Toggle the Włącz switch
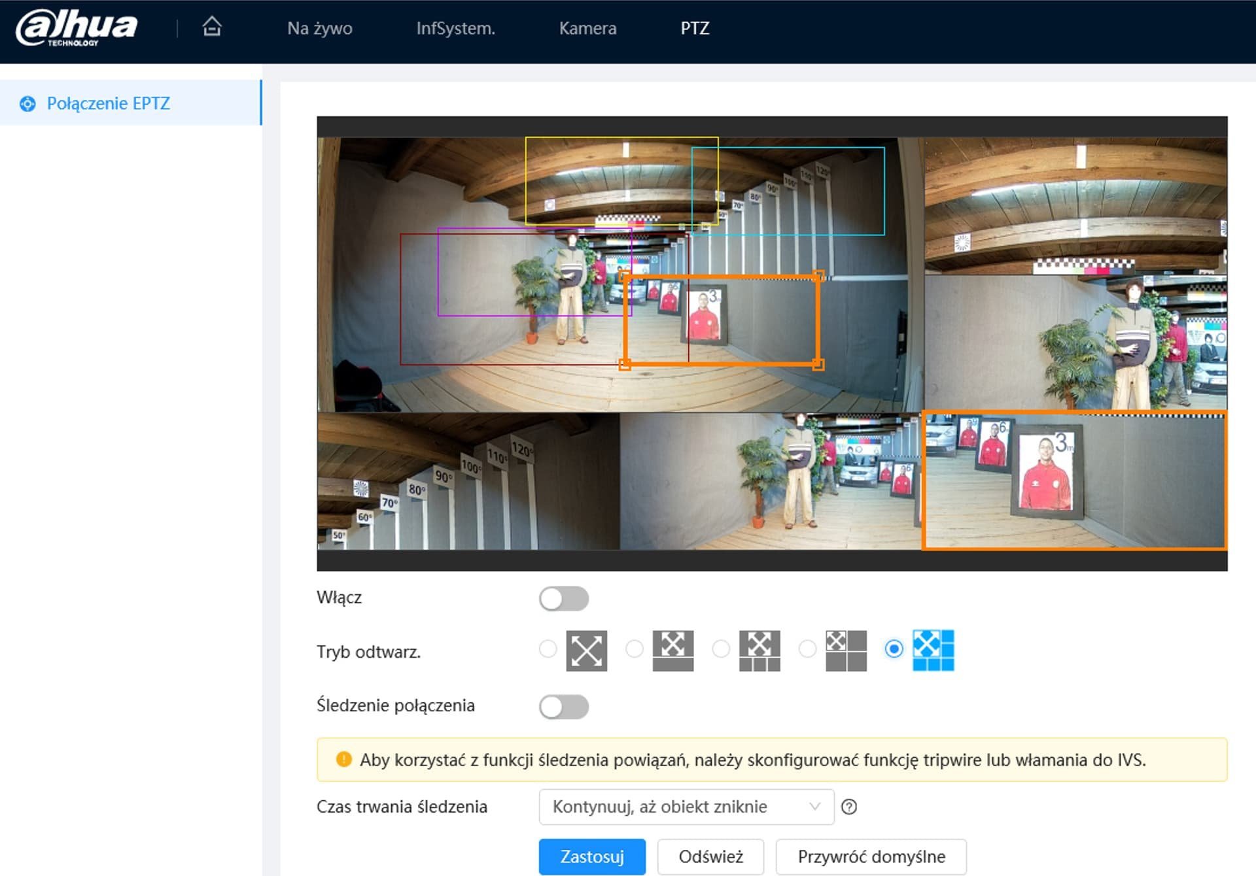1256x876 pixels. 563,598
